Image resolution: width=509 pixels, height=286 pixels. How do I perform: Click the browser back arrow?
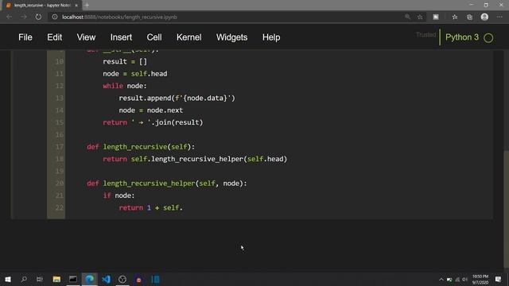tap(9, 17)
